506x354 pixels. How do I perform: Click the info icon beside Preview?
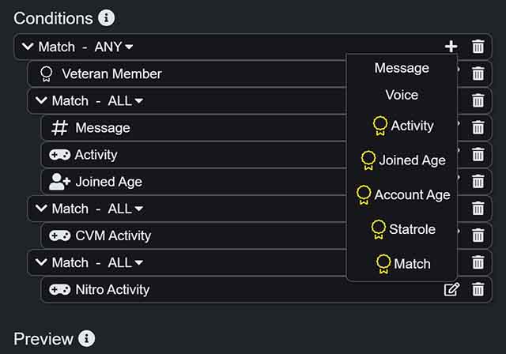pyautogui.click(x=86, y=338)
